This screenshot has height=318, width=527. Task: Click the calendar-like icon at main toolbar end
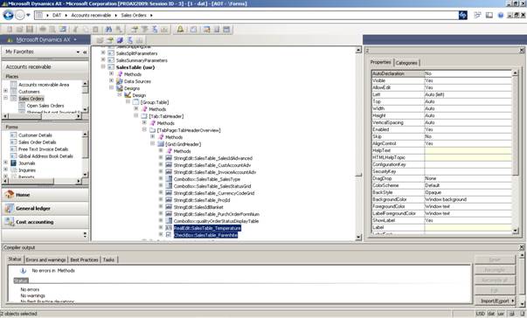[x=226, y=30]
